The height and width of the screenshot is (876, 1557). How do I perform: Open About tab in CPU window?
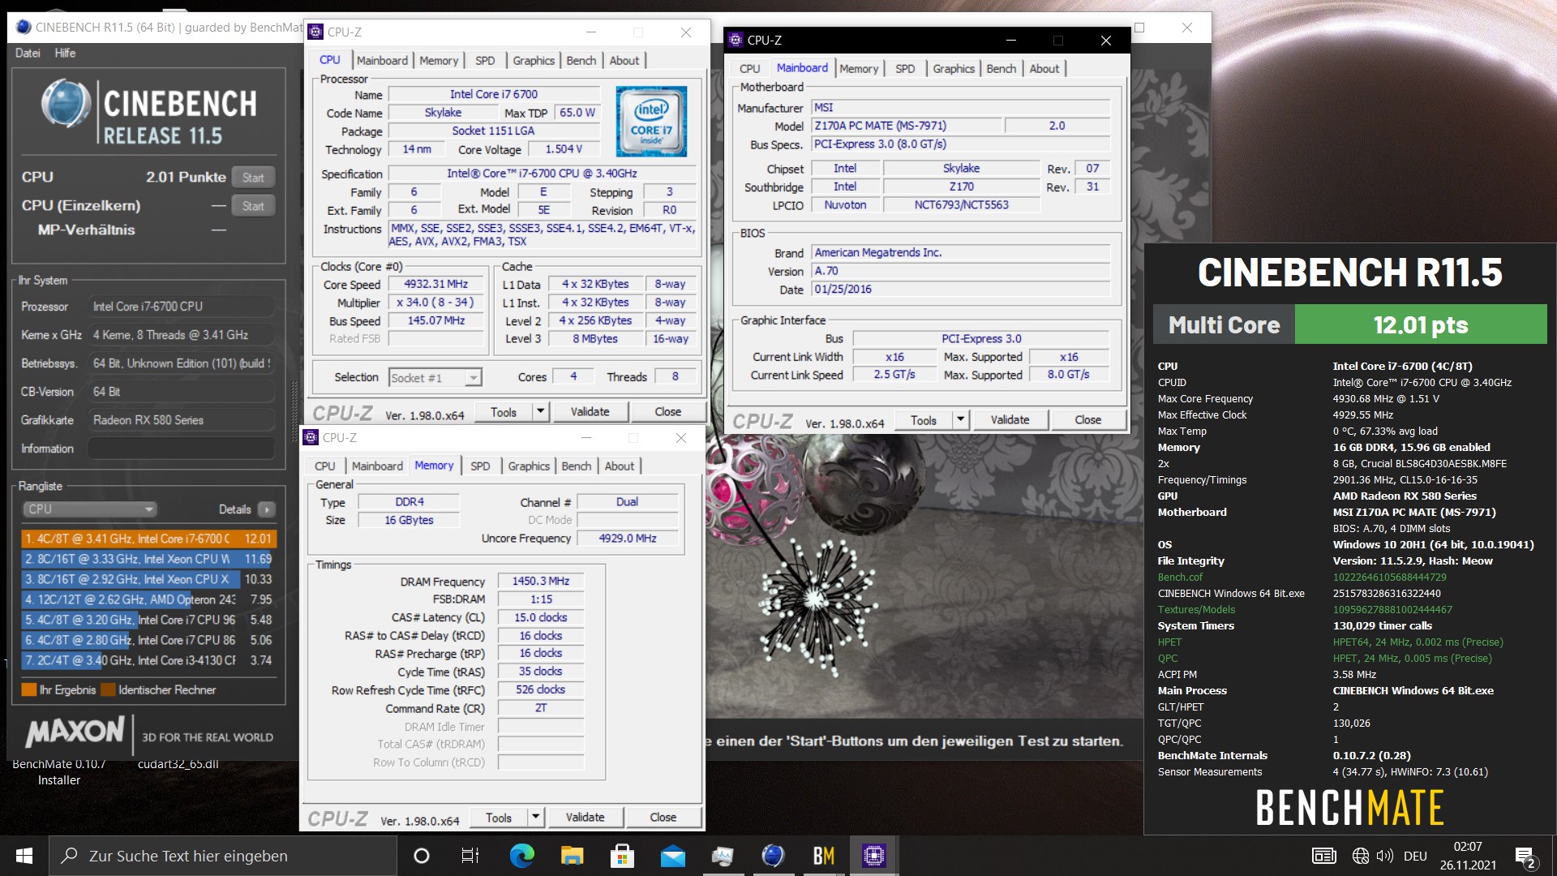(624, 61)
